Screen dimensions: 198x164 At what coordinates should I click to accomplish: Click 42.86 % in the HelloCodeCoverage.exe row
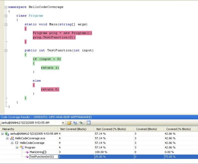170,138
